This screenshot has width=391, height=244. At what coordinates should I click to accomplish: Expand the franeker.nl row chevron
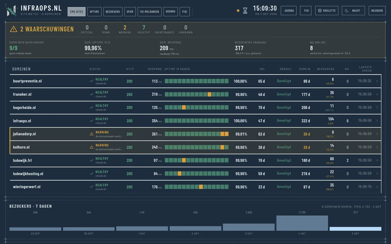[377, 94]
